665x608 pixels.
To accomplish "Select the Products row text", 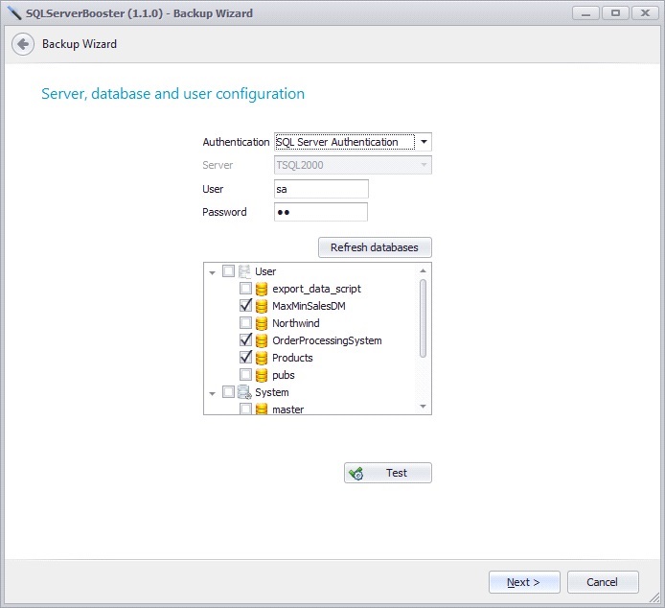I will click(x=292, y=358).
